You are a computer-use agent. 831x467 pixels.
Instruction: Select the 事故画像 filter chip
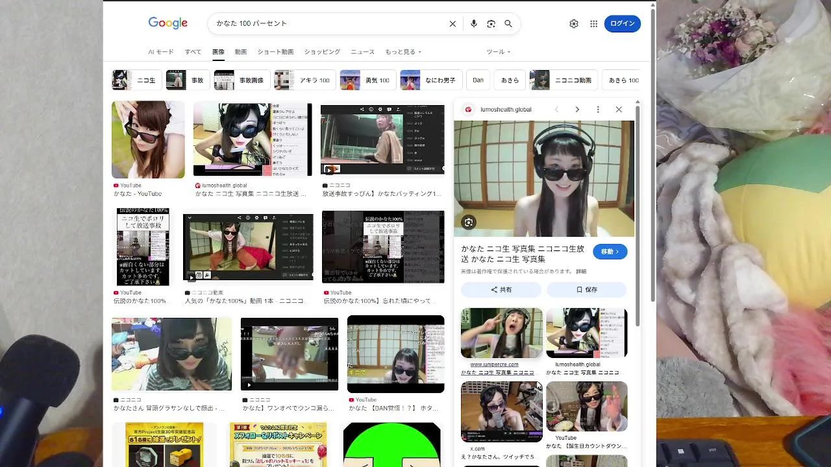point(242,80)
